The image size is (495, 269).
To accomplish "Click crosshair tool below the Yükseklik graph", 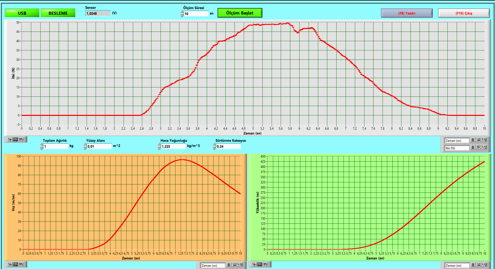I will (x=254, y=264).
